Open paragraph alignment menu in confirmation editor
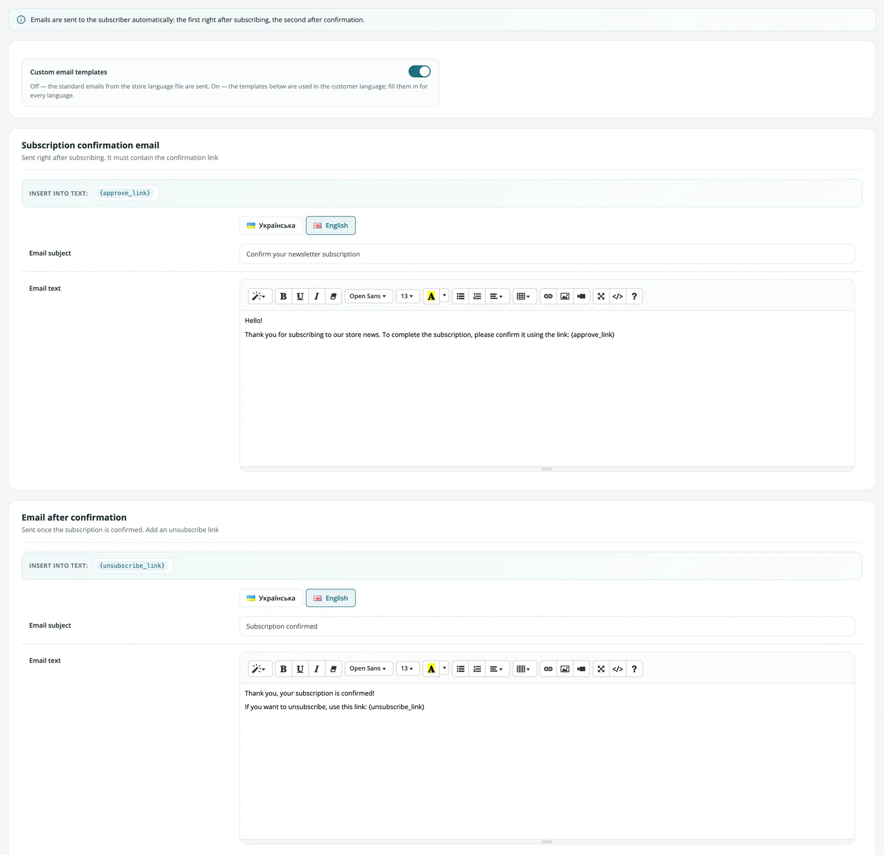 (497, 296)
